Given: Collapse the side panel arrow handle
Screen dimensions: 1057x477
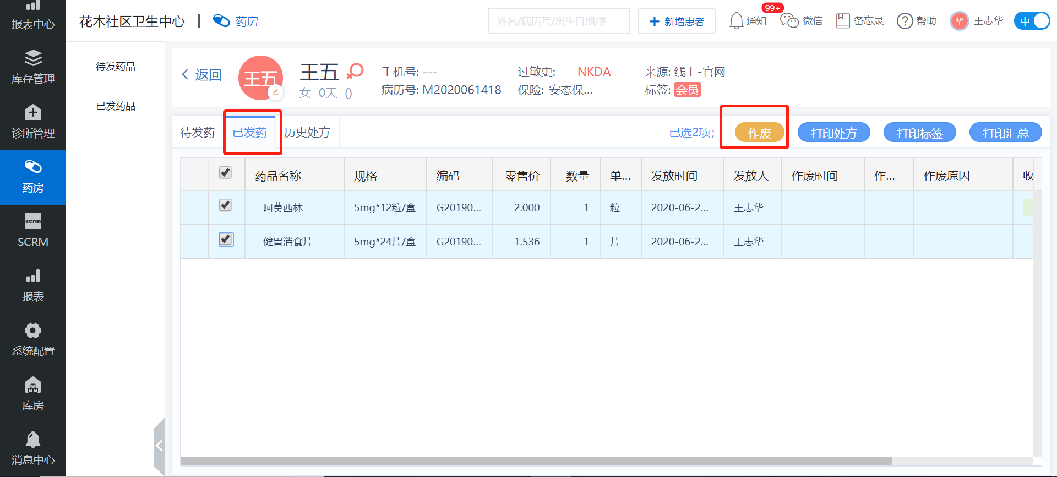Looking at the screenshot, I should 159,446.
